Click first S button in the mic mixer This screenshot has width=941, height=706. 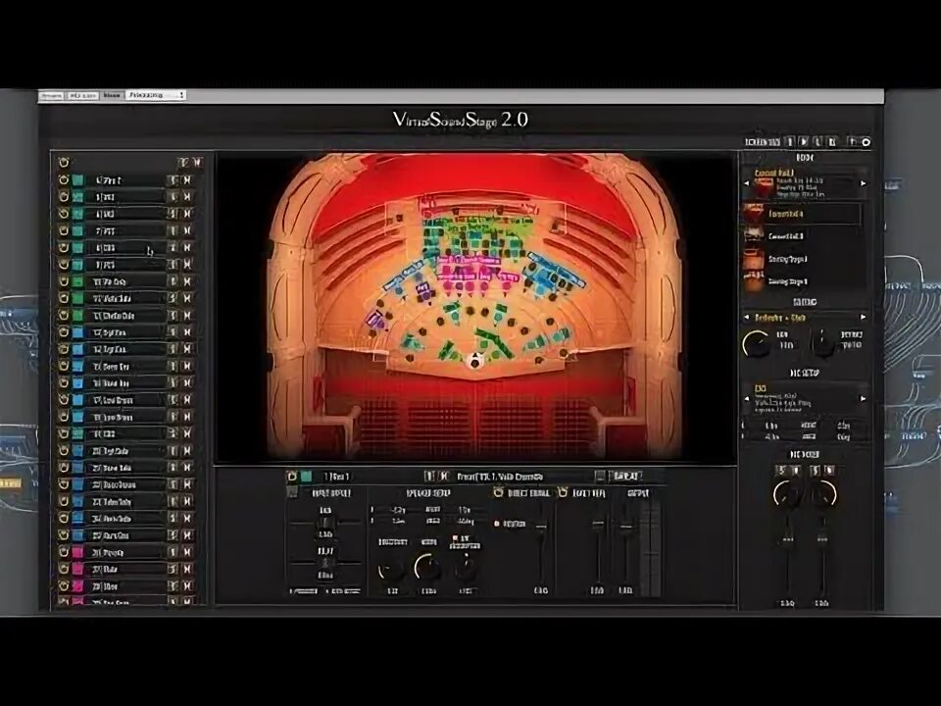point(781,470)
